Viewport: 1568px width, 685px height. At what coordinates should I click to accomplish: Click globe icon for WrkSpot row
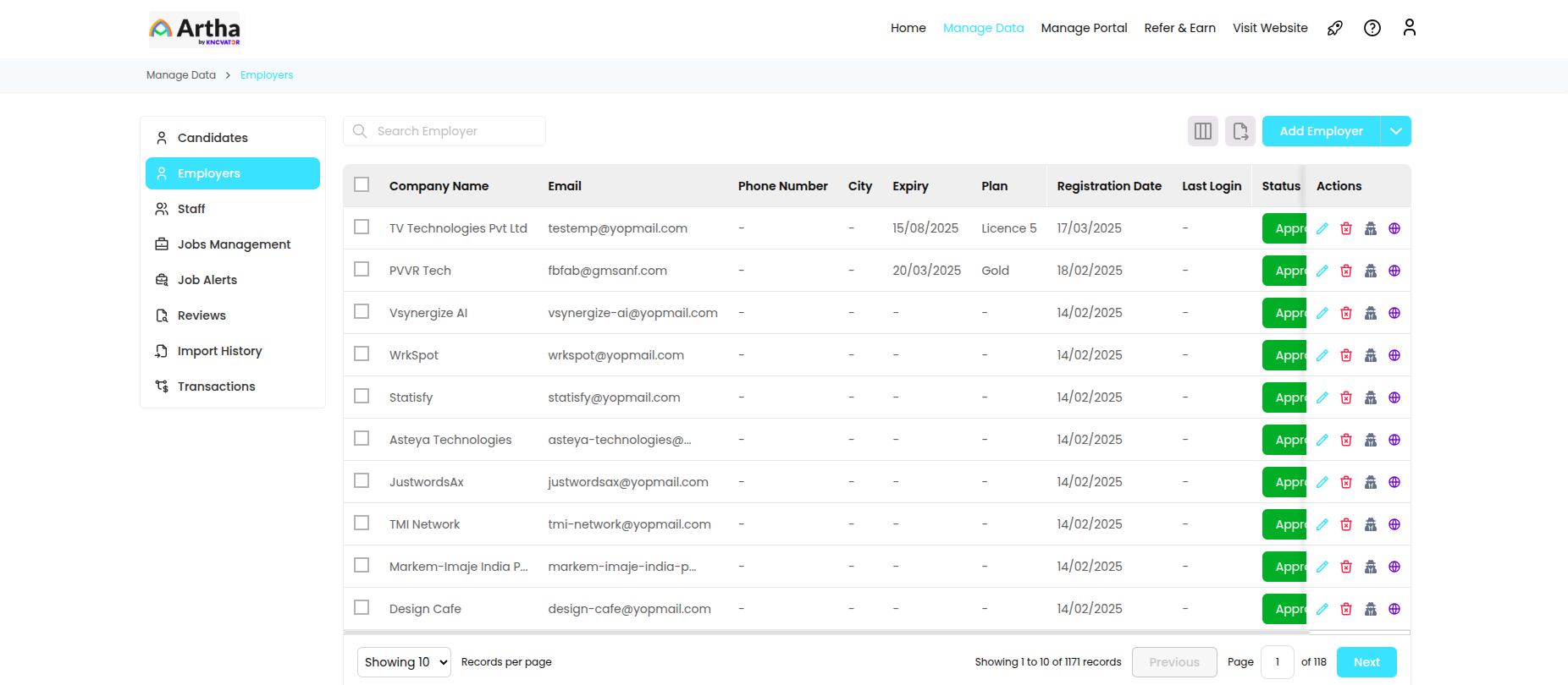coord(1394,355)
